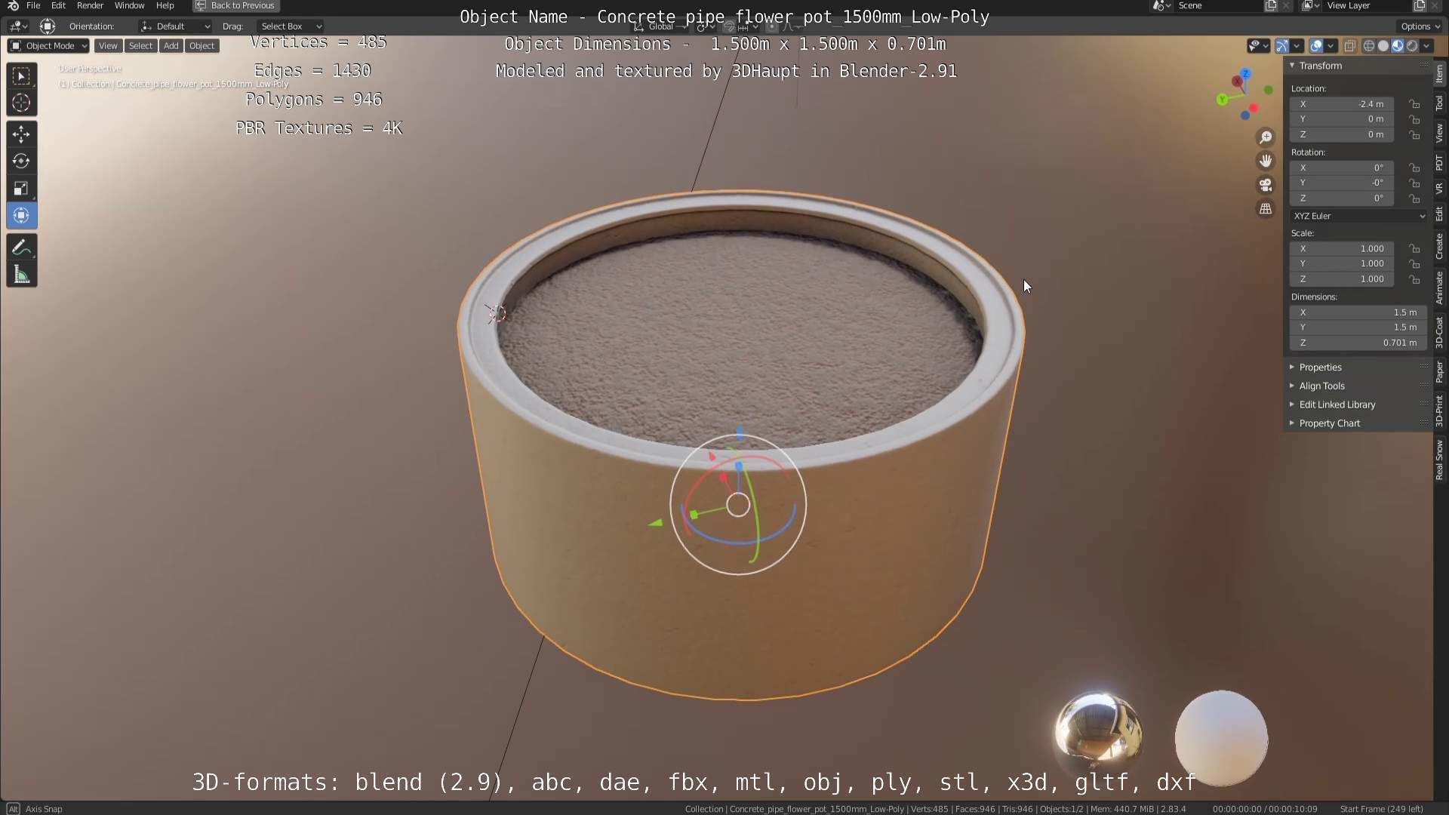1449x815 pixels.
Task: Open the XYZ Euler rotation mode dropdown
Action: (x=1358, y=216)
